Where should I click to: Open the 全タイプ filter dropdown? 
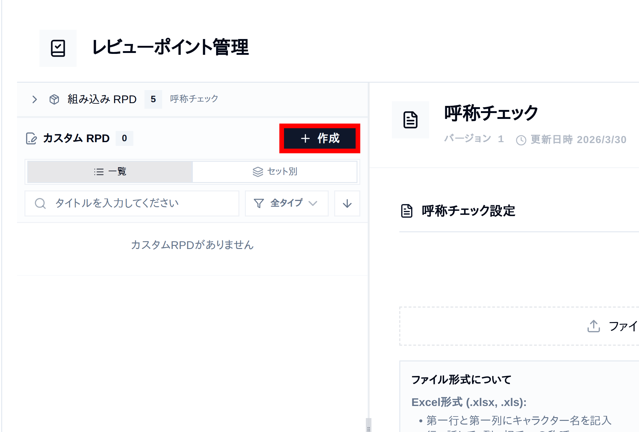287,203
